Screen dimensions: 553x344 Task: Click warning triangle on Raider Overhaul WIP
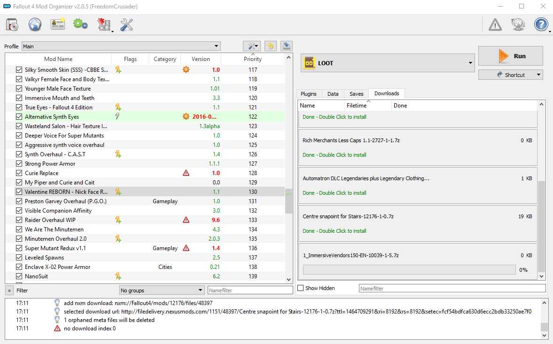coord(186,220)
